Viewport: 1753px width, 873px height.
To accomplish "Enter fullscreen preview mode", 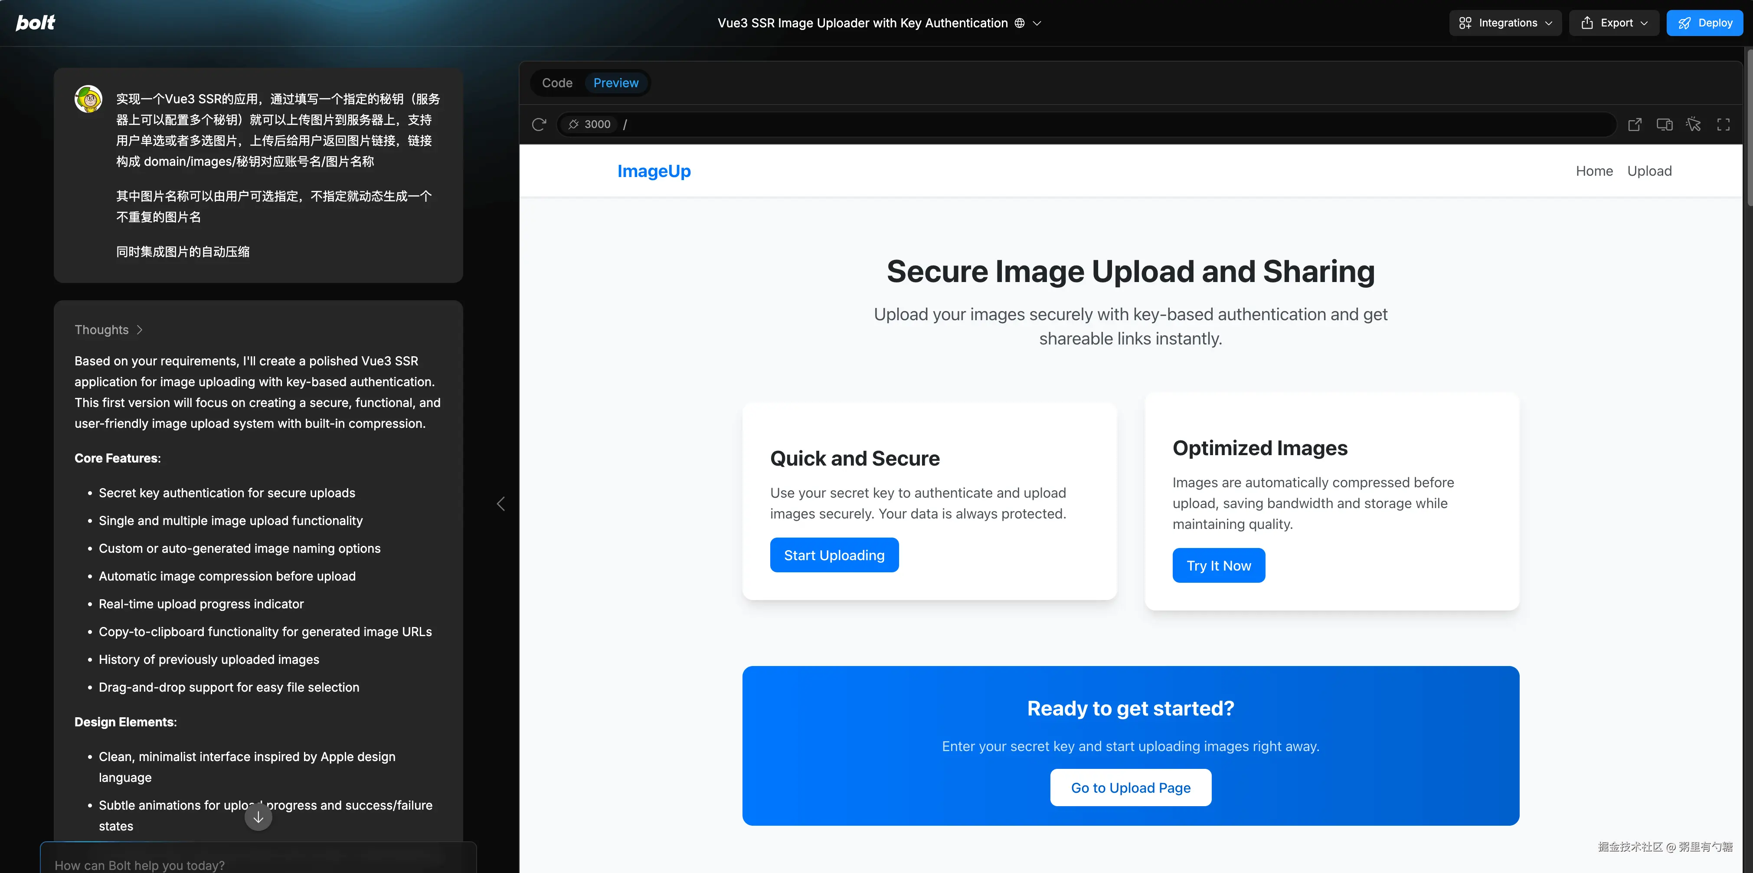I will [1723, 124].
